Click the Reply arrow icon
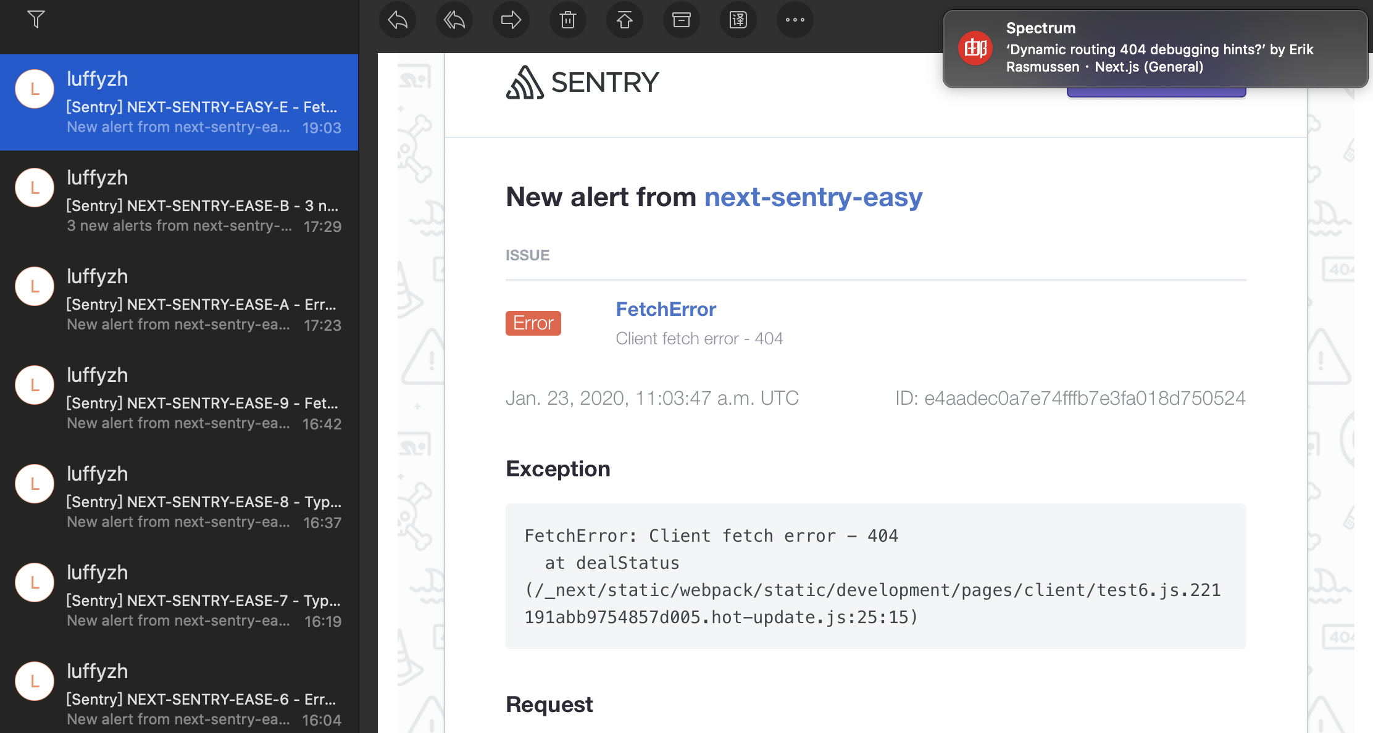The width and height of the screenshot is (1373, 733). click(x=398, y=20)
